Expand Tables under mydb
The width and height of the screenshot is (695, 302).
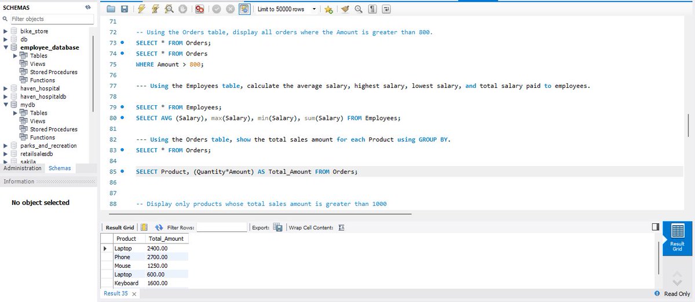(15, 113)
